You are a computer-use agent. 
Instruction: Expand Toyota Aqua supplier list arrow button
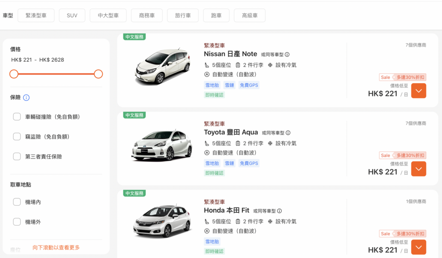point(418,169)
